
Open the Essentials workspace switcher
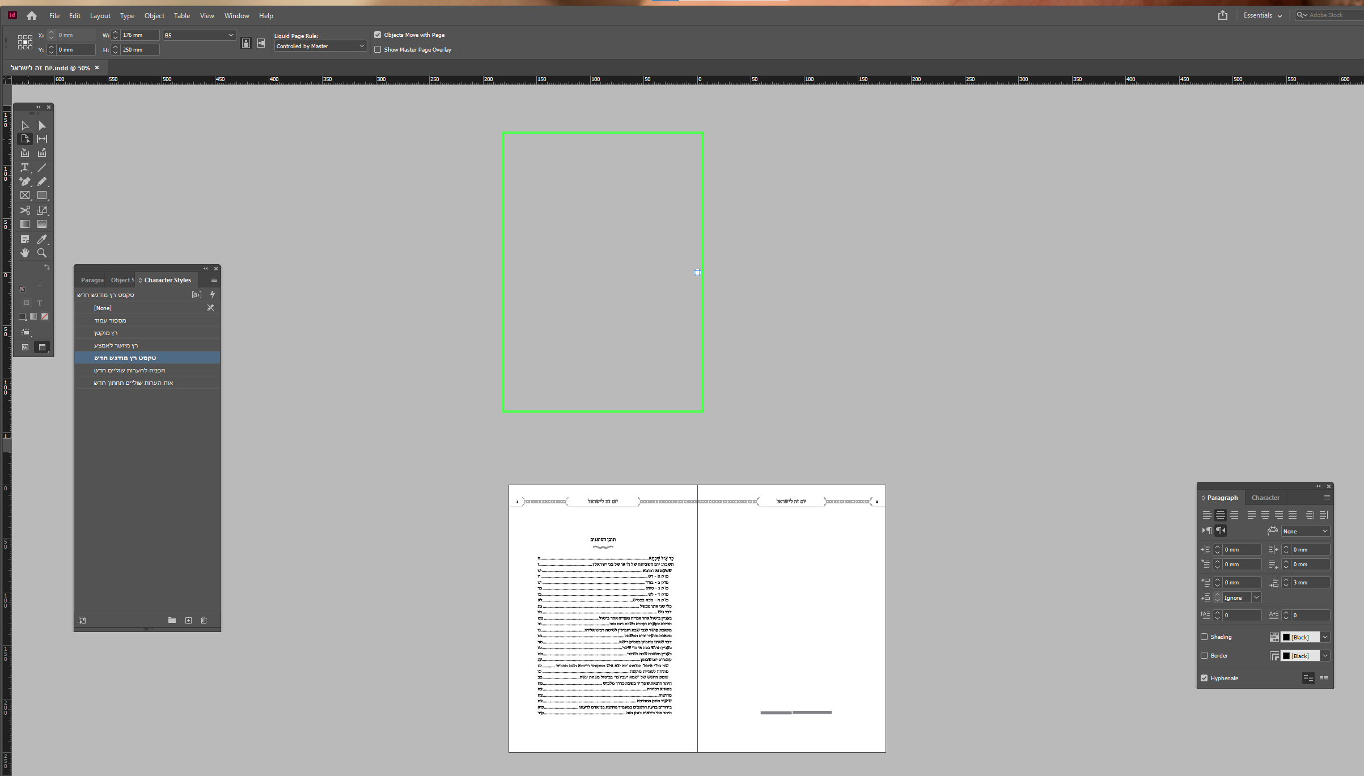(x=1263, y=15)
